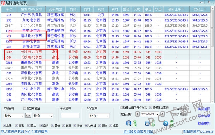Click the 帮助 question mark icon

165,124
